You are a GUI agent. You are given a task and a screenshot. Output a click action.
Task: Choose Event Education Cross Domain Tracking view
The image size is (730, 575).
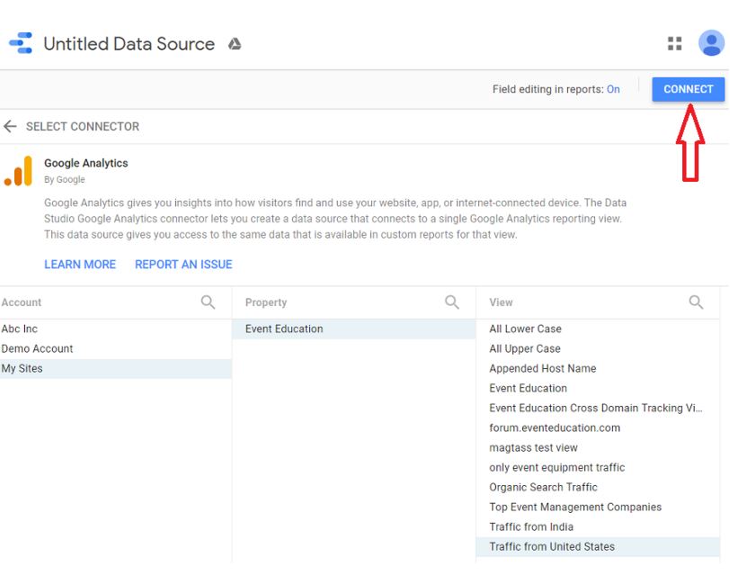[x=598, y=409]
